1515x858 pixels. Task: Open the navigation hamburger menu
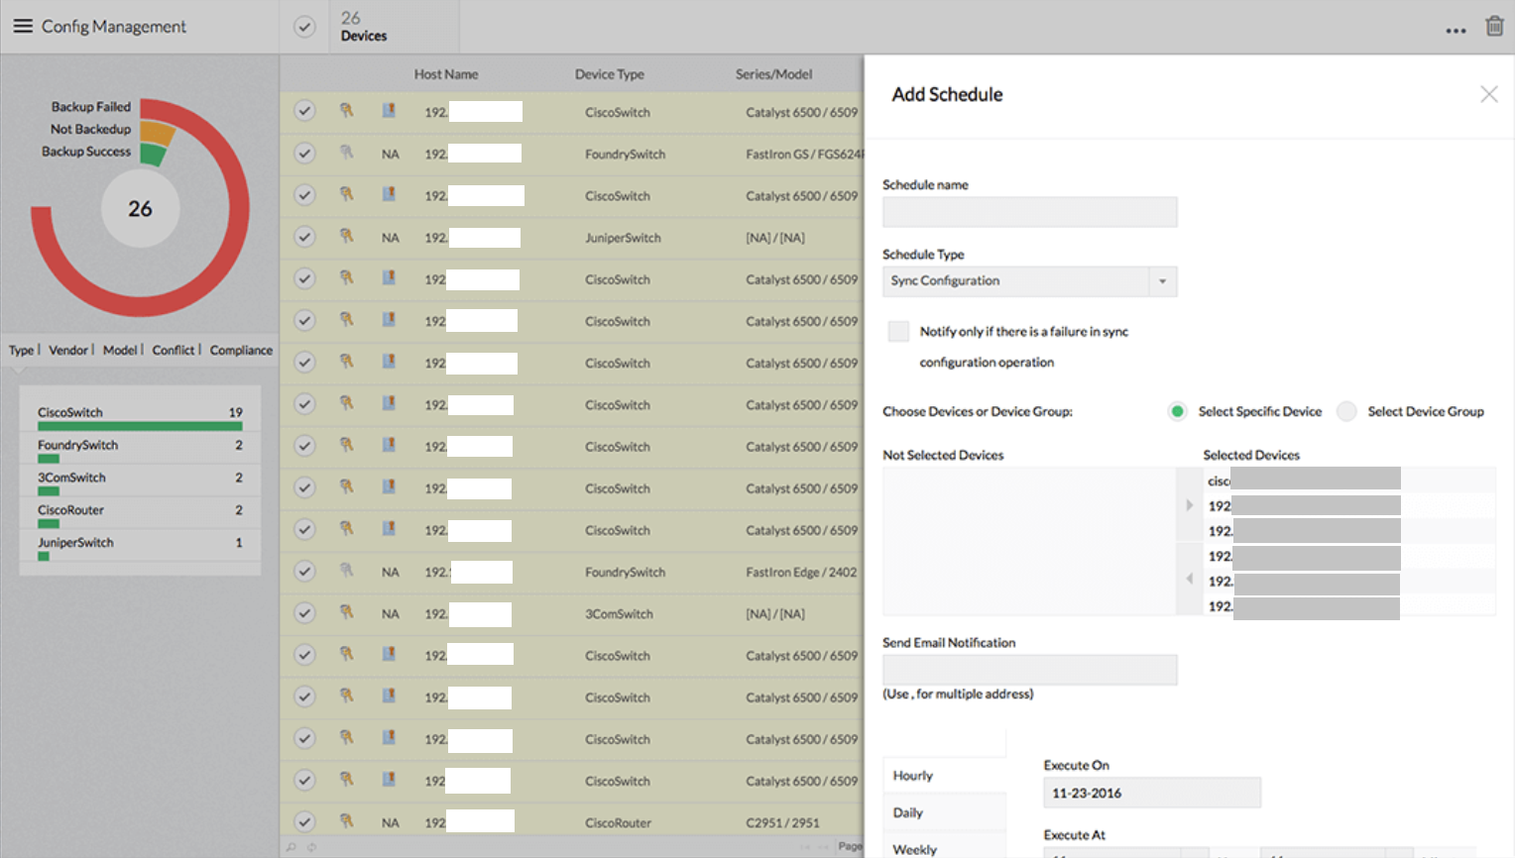(23, 26)
